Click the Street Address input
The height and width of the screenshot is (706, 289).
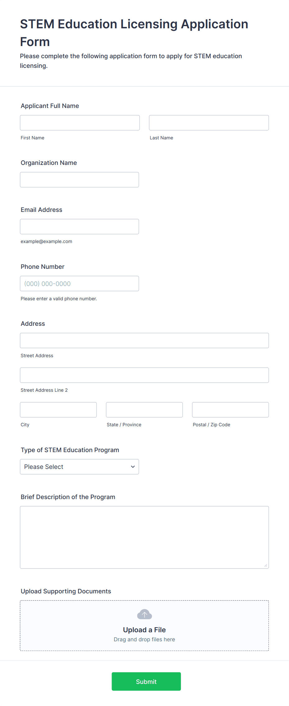pos(144,340)
